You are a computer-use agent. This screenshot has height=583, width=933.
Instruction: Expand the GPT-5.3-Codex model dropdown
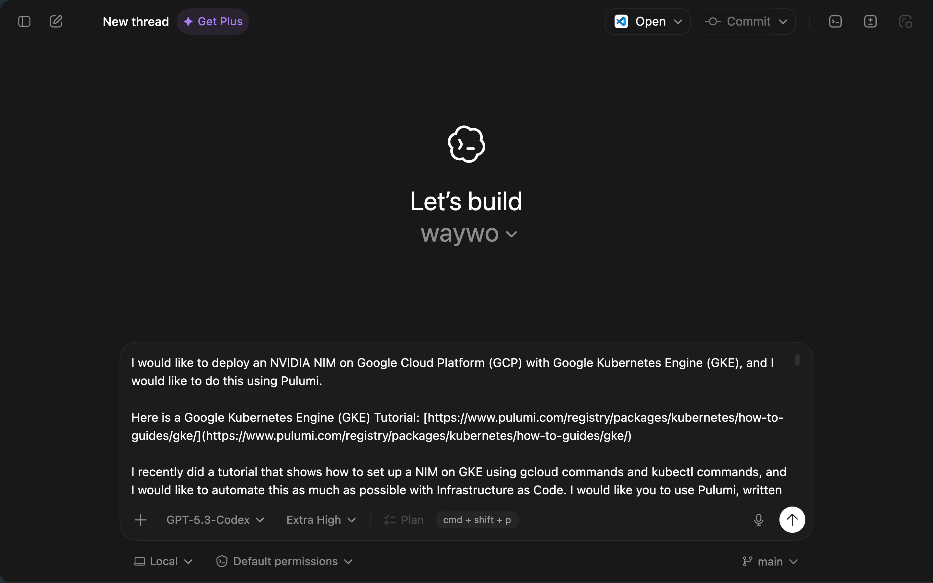tap(215, 520)
